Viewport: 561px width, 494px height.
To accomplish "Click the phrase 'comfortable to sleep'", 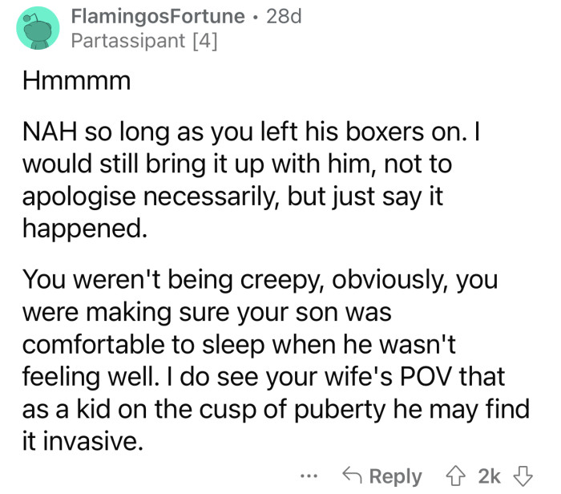I will 143,344.
